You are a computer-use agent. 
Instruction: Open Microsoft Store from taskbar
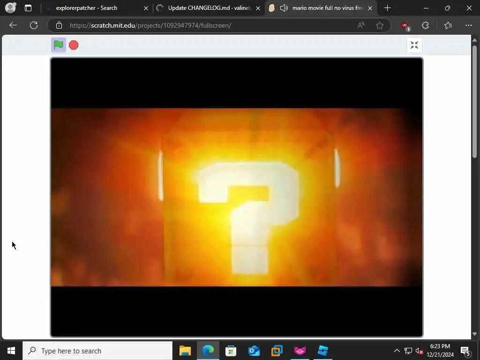coord(231,351)
